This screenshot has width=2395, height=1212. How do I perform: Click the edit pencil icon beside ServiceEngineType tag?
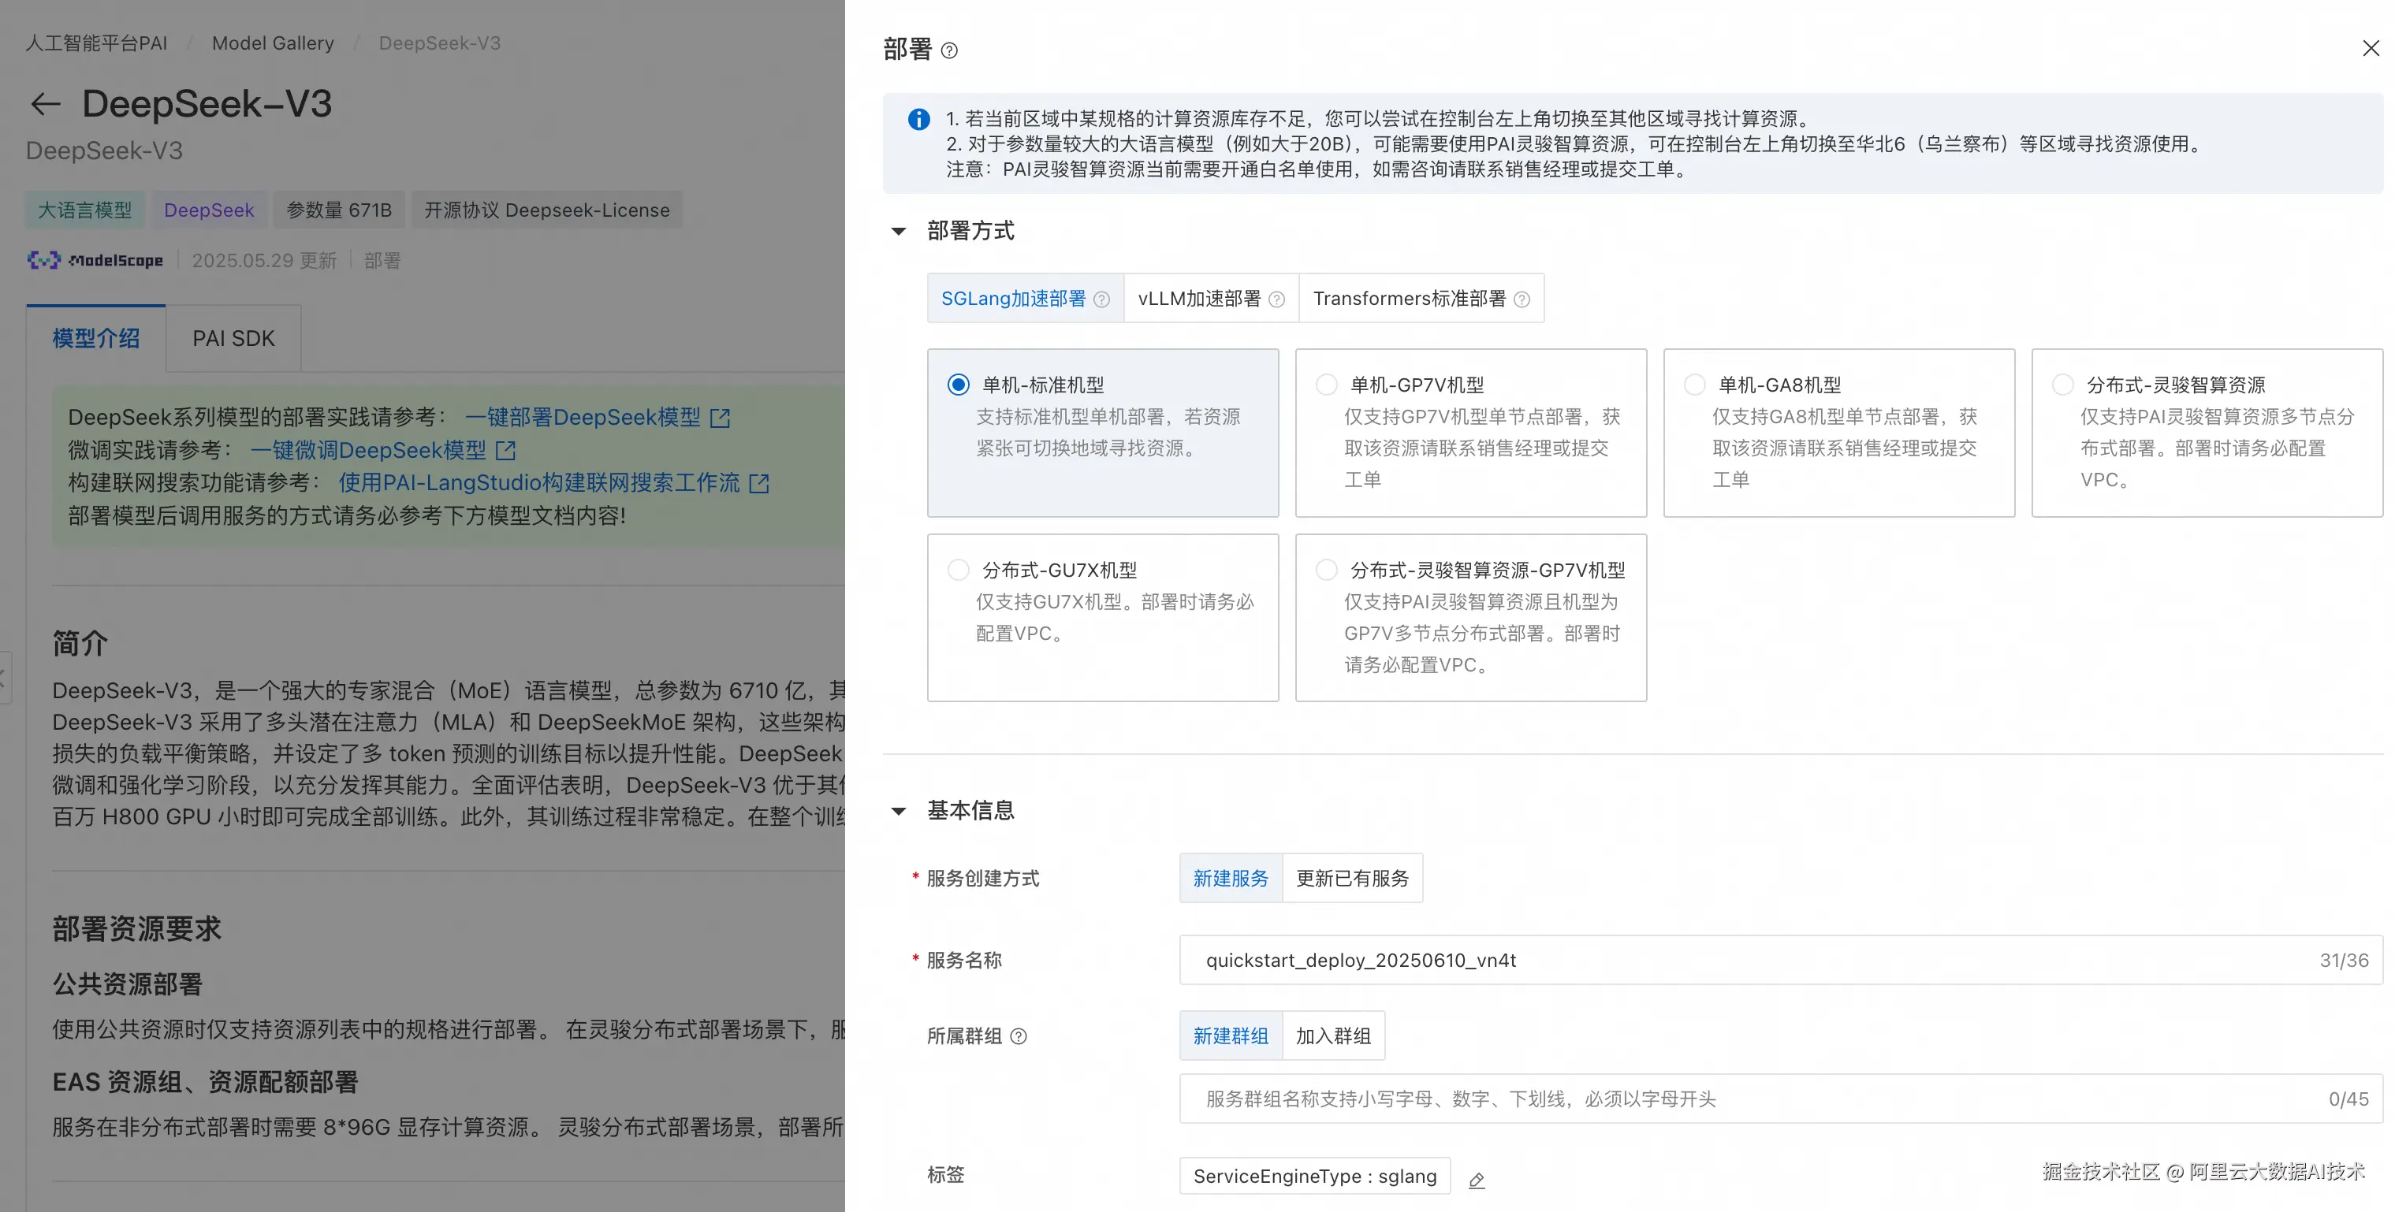[x=1477, y=1180]
